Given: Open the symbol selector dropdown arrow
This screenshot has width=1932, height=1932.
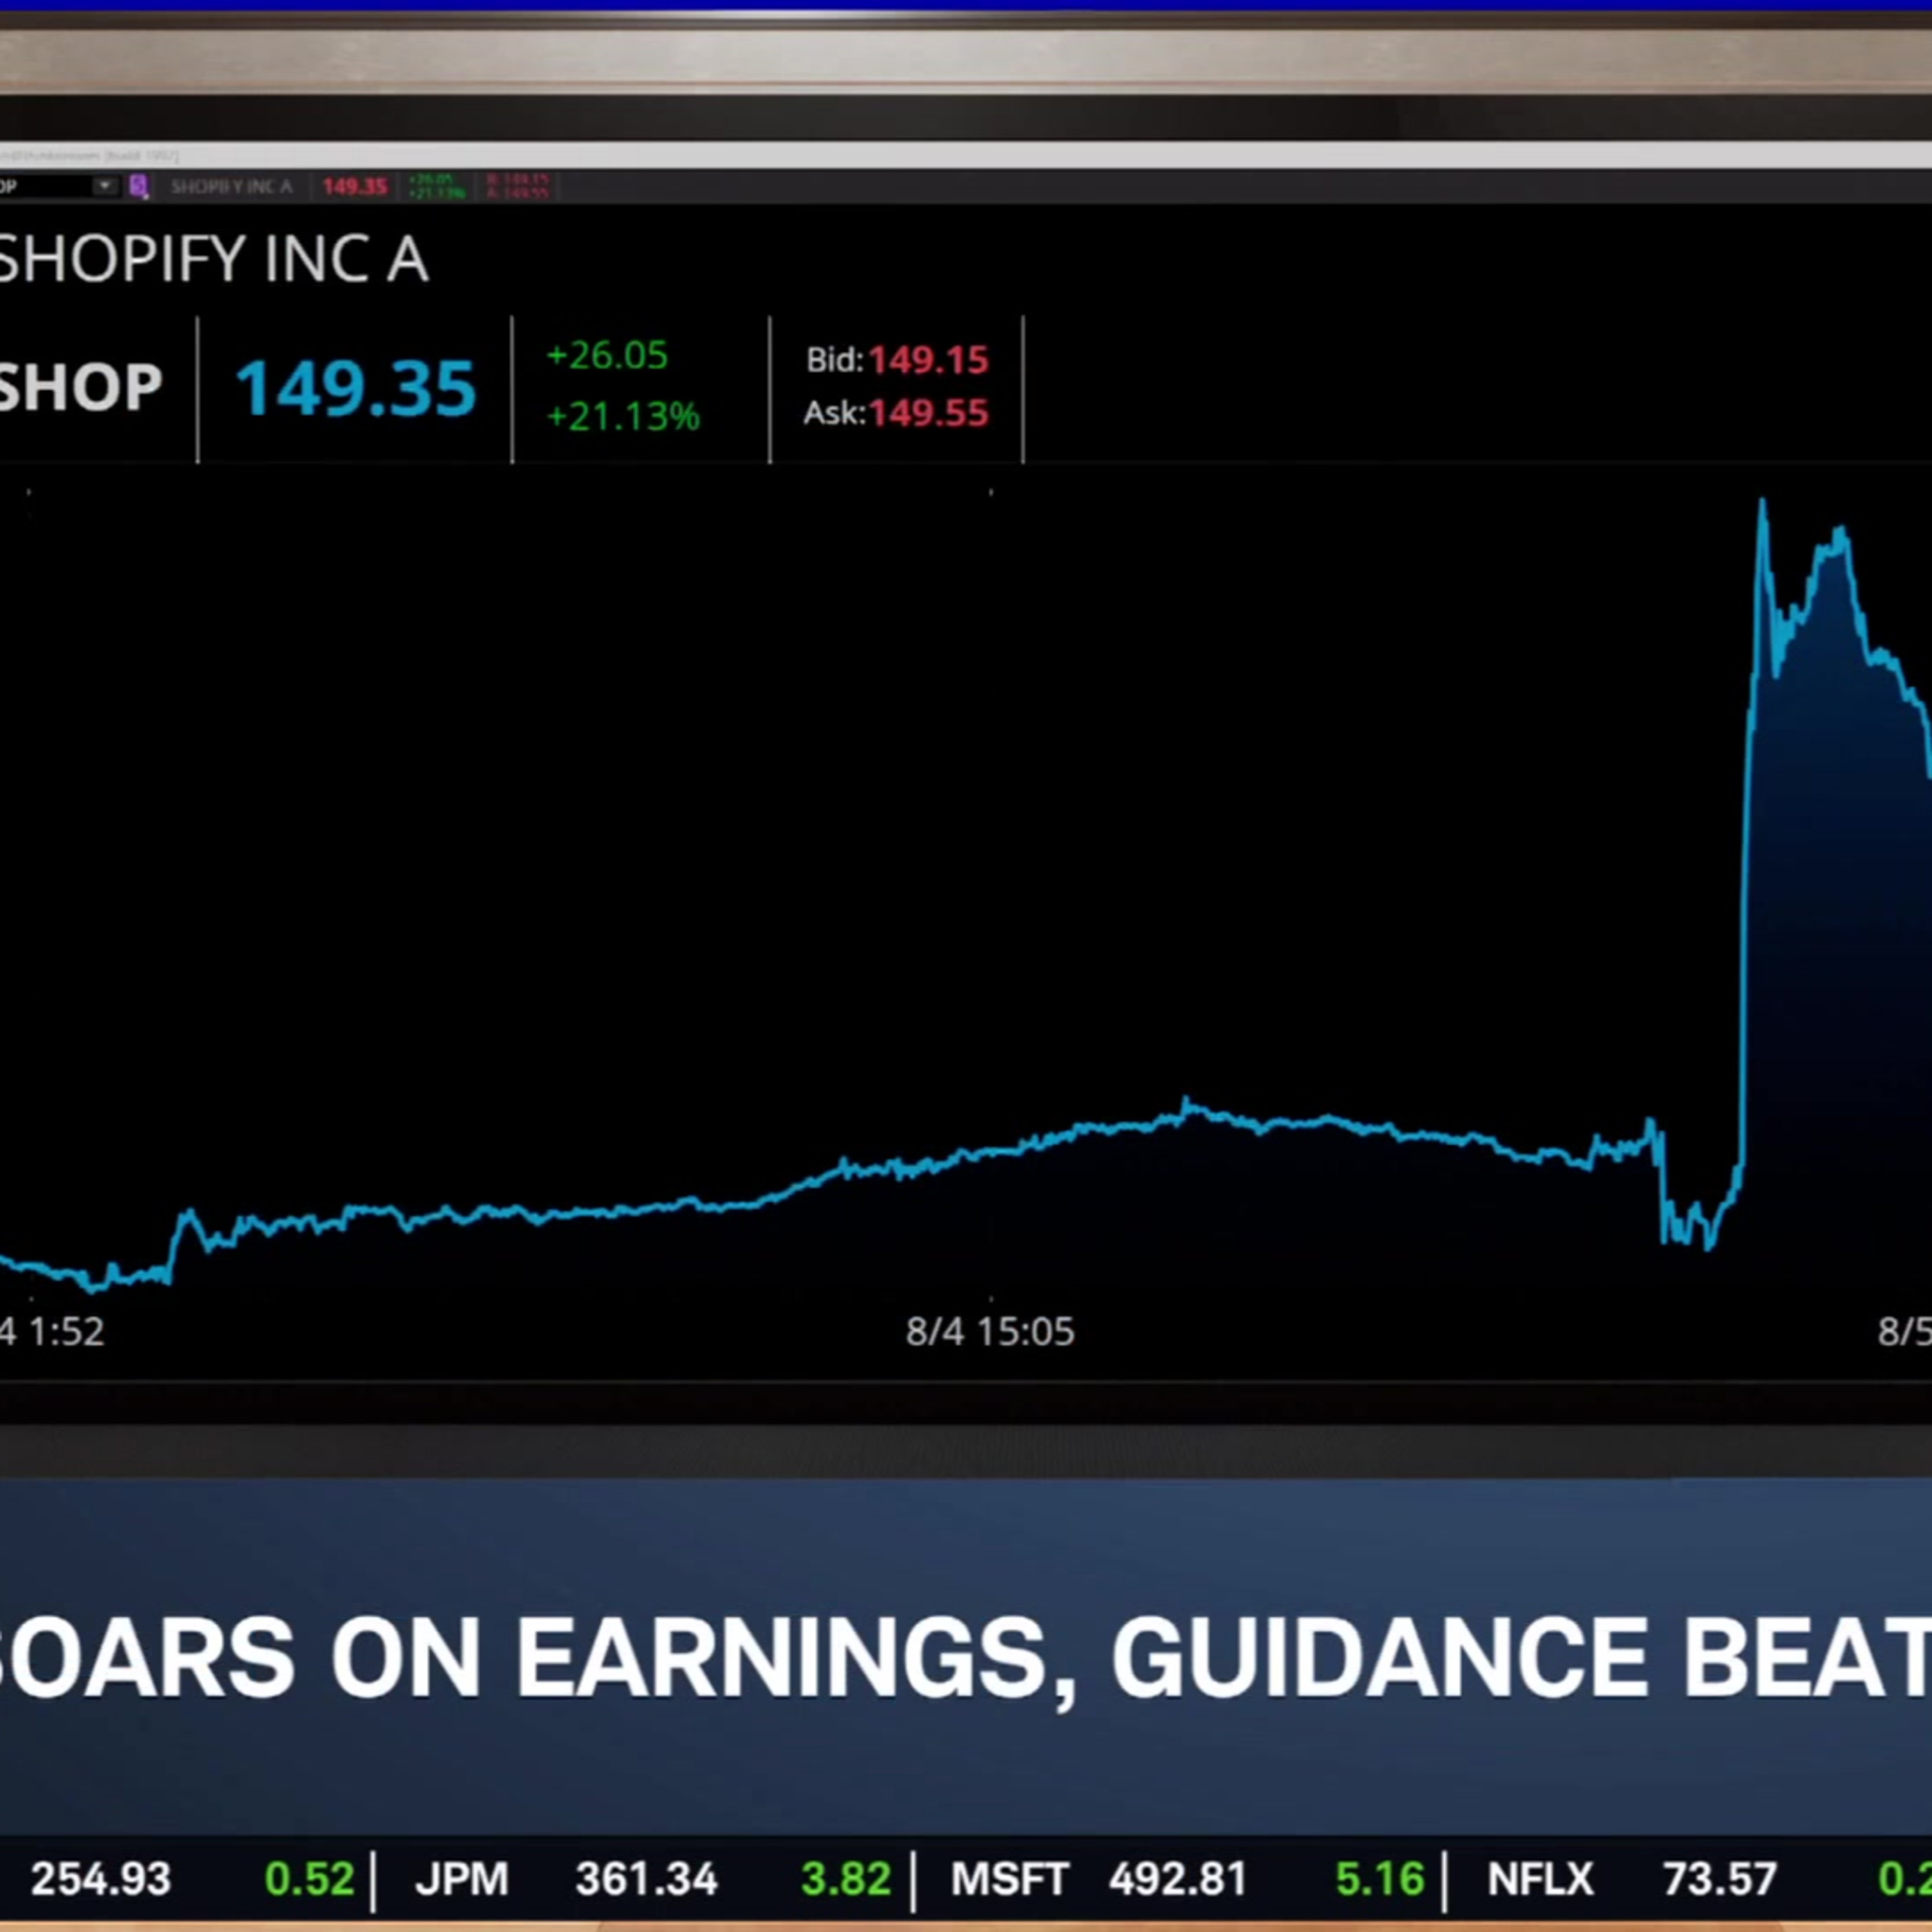Looking at the screenshot, I should click(x=104, y=186).
